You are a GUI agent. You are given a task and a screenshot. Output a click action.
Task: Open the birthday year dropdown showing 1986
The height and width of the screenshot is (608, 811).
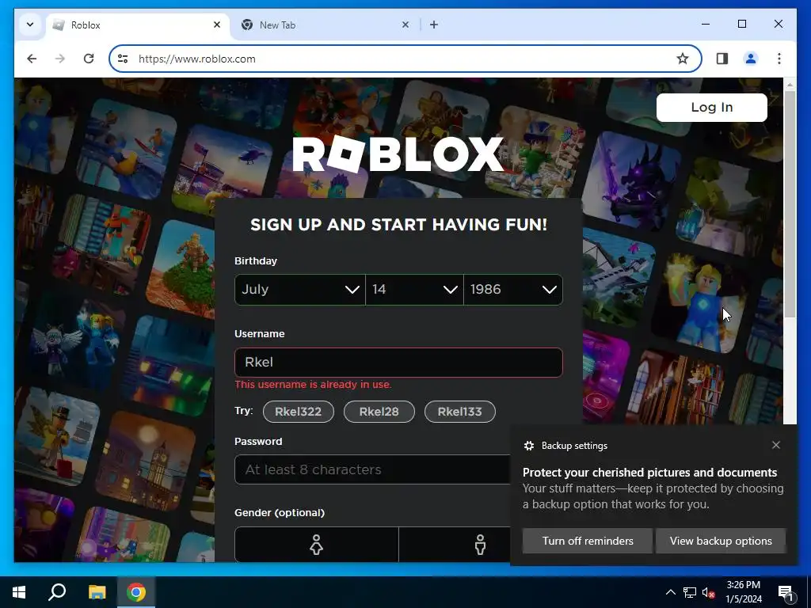513,290
